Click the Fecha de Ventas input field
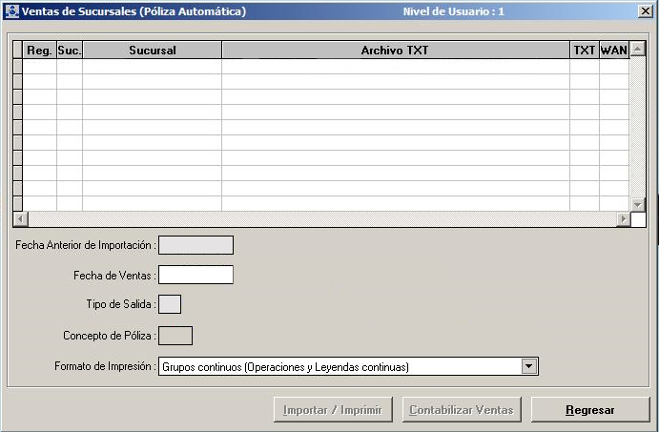This screenshot has width=659, height=432. pos(196,275)
